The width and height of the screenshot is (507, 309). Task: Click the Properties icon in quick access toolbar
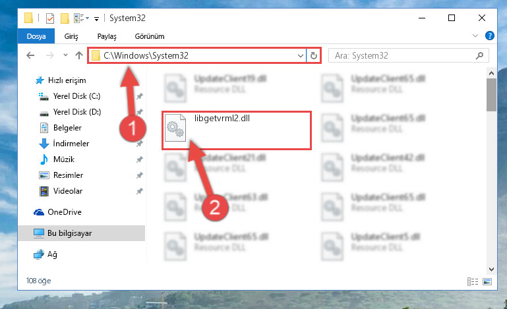[x=50, y=18]
